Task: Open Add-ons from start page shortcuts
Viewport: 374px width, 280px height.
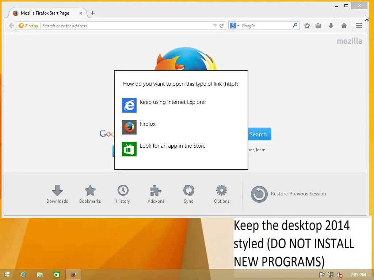Action: (156, 194)
